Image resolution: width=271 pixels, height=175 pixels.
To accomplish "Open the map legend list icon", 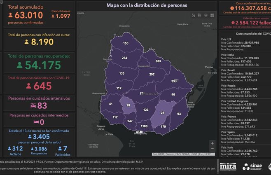I will point(199,16).
